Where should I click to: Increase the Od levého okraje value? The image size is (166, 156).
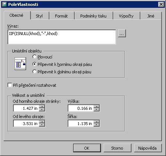point(42,122)
